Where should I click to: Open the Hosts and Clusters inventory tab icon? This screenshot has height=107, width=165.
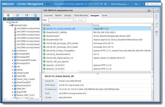pyautogui.click(x=8, y=15)
